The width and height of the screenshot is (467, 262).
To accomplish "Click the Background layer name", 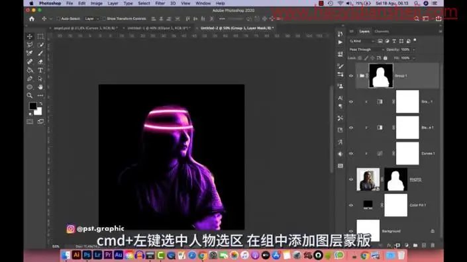I will (x=391, y=231).
